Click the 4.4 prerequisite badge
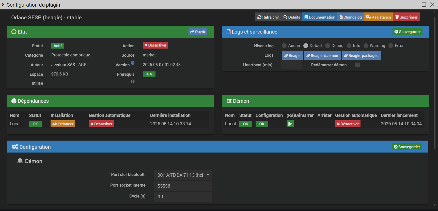Screen dimensions: 438x211 [x=149, y=74]
